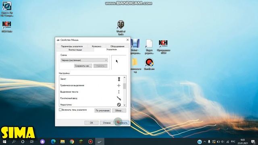Select the Недоступно pointer row
Screen dimensions: 258x145
[91, 105]
